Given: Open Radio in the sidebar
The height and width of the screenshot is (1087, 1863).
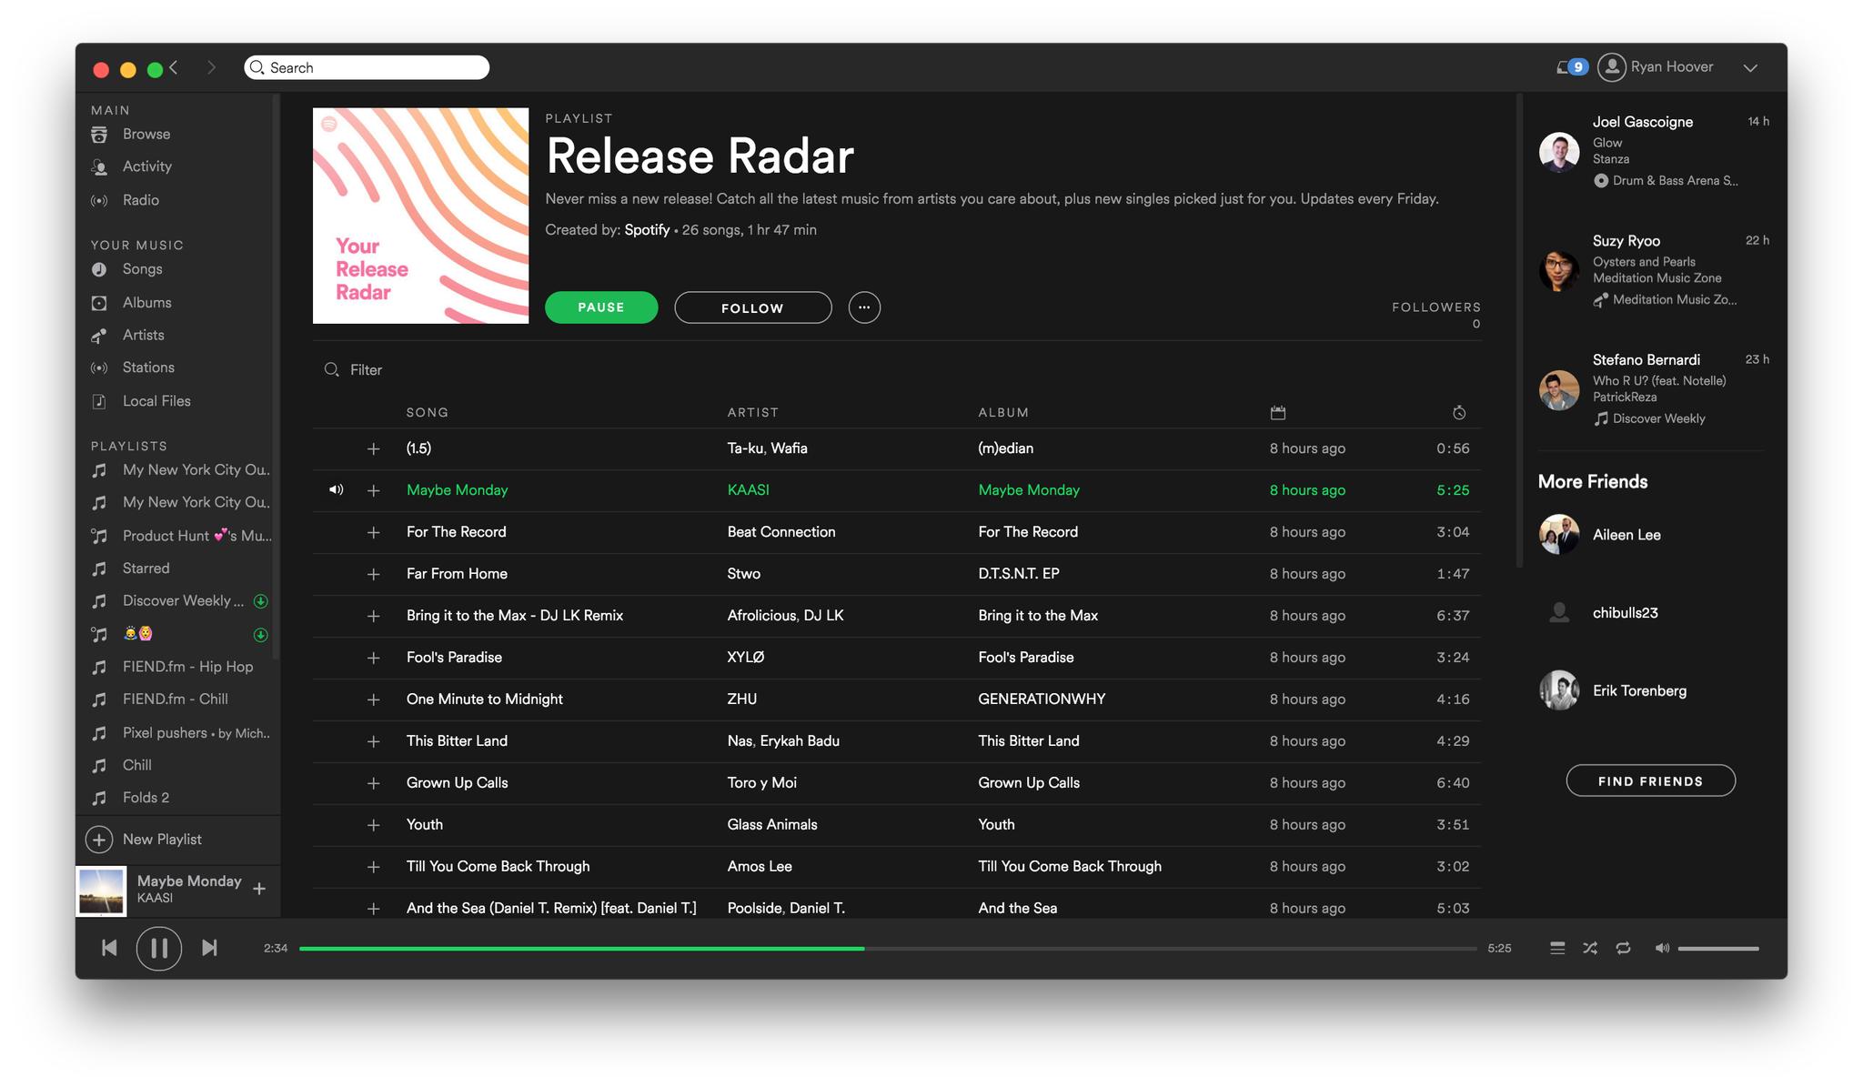Looking at the screenshot, I should pyautogui.click(x=141, y=200).
